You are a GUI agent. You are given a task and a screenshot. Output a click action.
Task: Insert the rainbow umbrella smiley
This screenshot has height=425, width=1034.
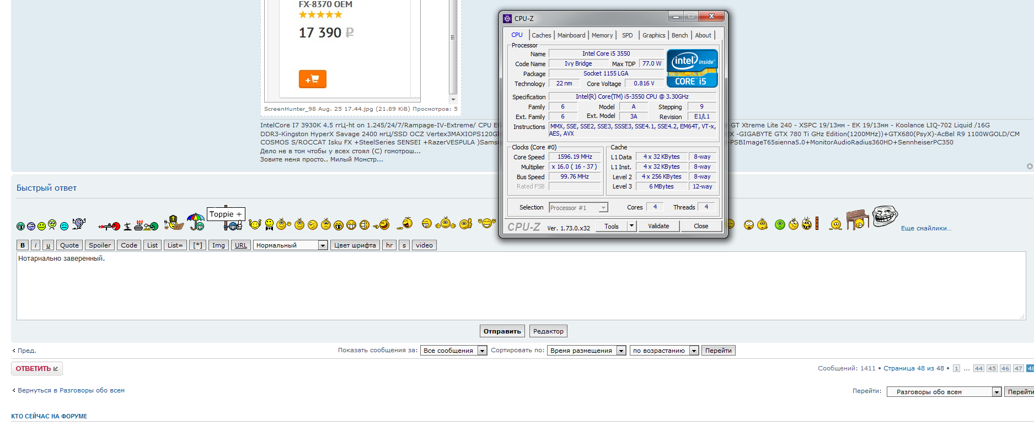click(x=195, y=222)
